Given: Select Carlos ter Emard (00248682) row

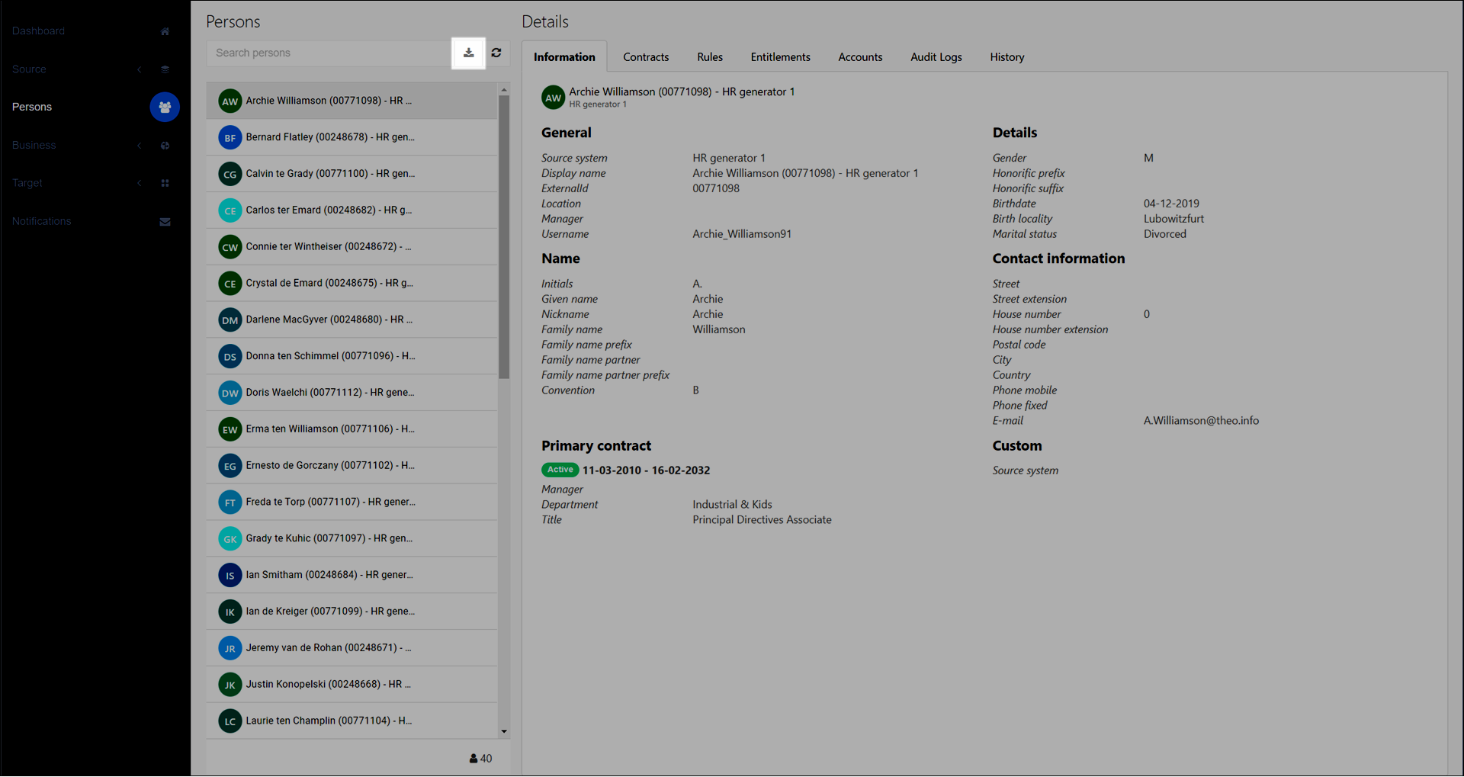Looking at the screenshot, I should [352, 210].
